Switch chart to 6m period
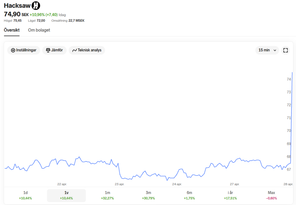Screen dimensions: 296x205 click(189, 195)
